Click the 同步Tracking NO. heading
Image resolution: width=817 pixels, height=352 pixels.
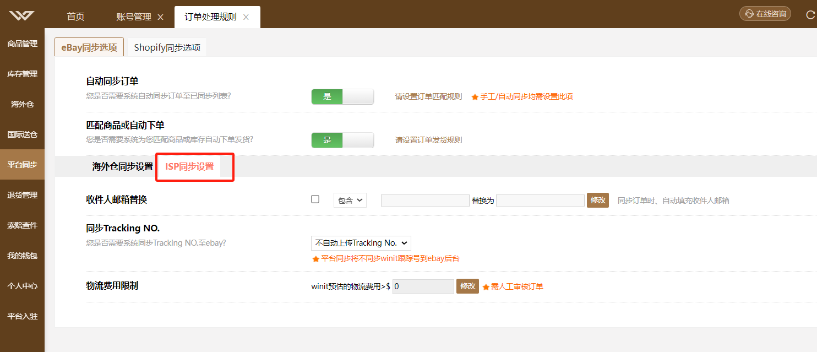(x=123, y=228)
